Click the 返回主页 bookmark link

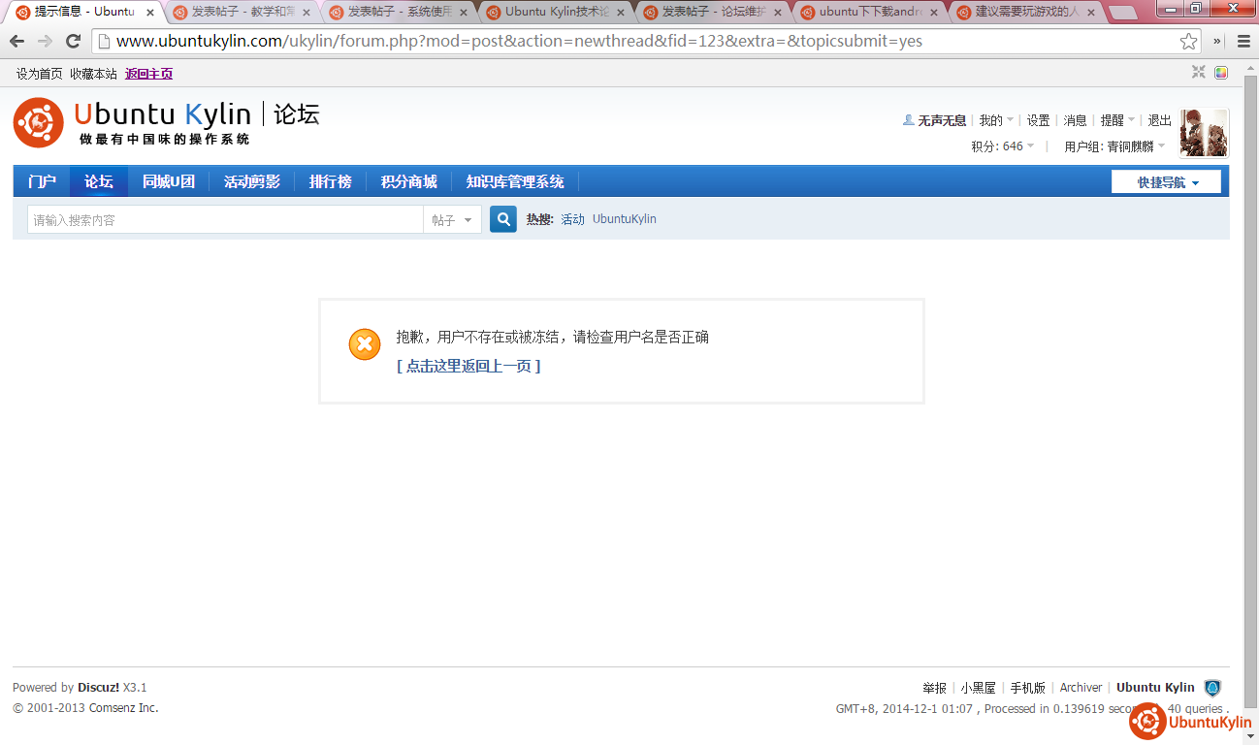pyautogui.click(x=148, y=74)
